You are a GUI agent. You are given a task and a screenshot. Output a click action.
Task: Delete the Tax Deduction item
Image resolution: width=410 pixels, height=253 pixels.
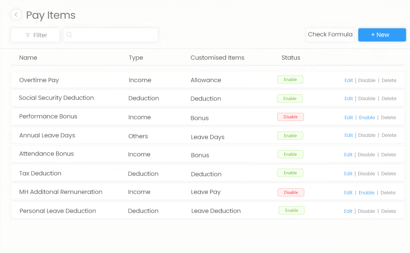tap(388, 174)
